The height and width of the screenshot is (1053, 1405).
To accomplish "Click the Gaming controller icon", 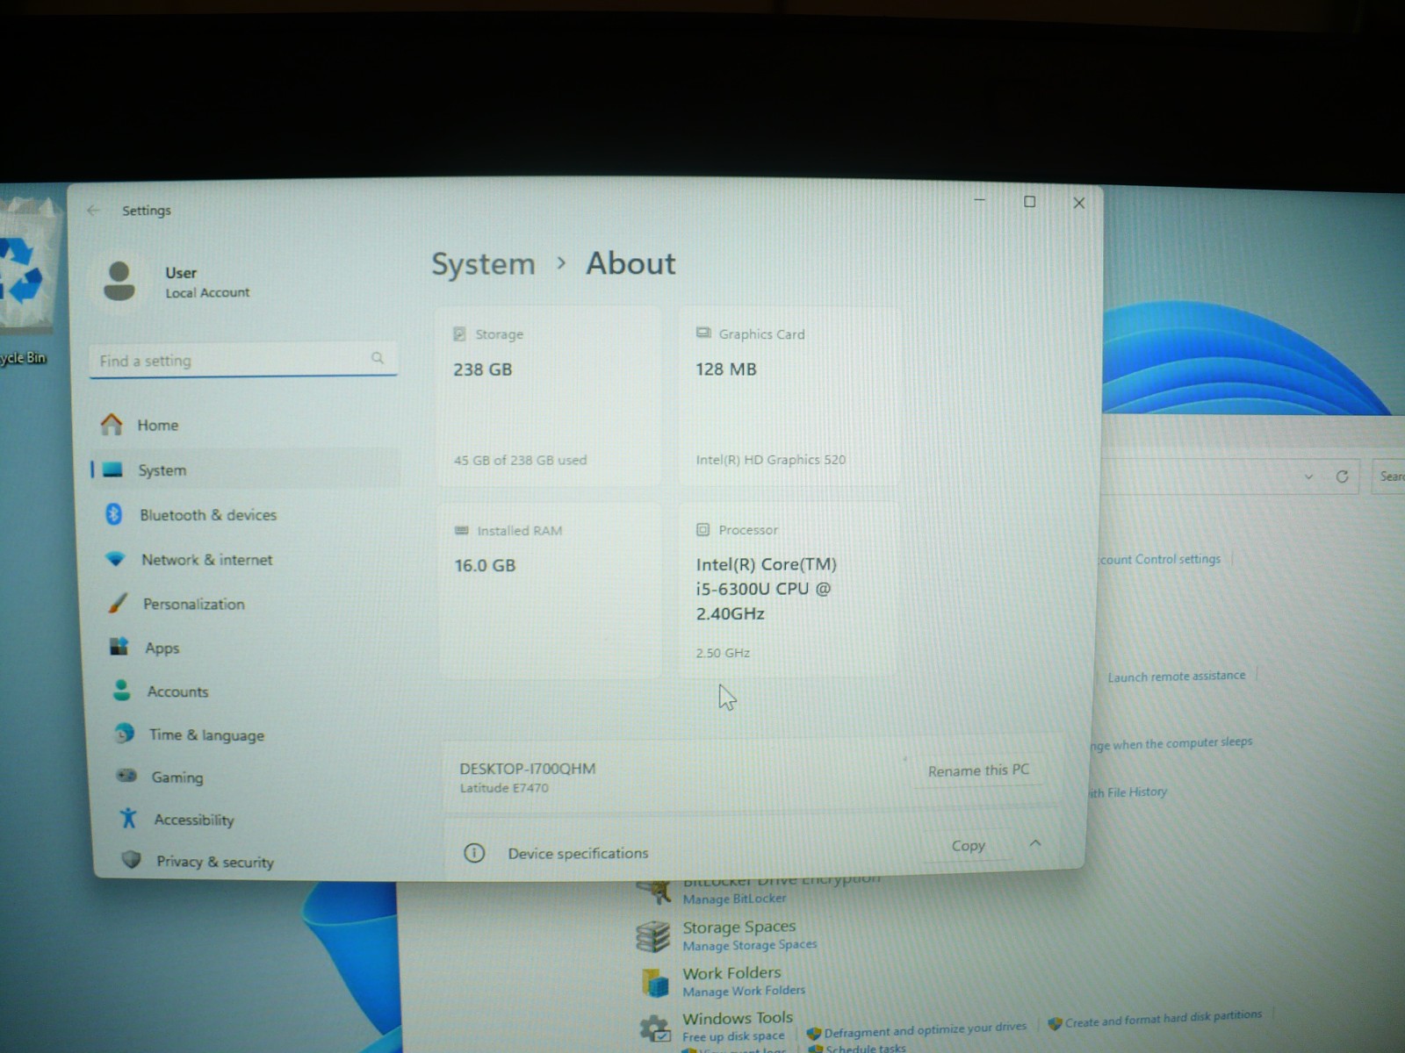I will coord(127,776).
